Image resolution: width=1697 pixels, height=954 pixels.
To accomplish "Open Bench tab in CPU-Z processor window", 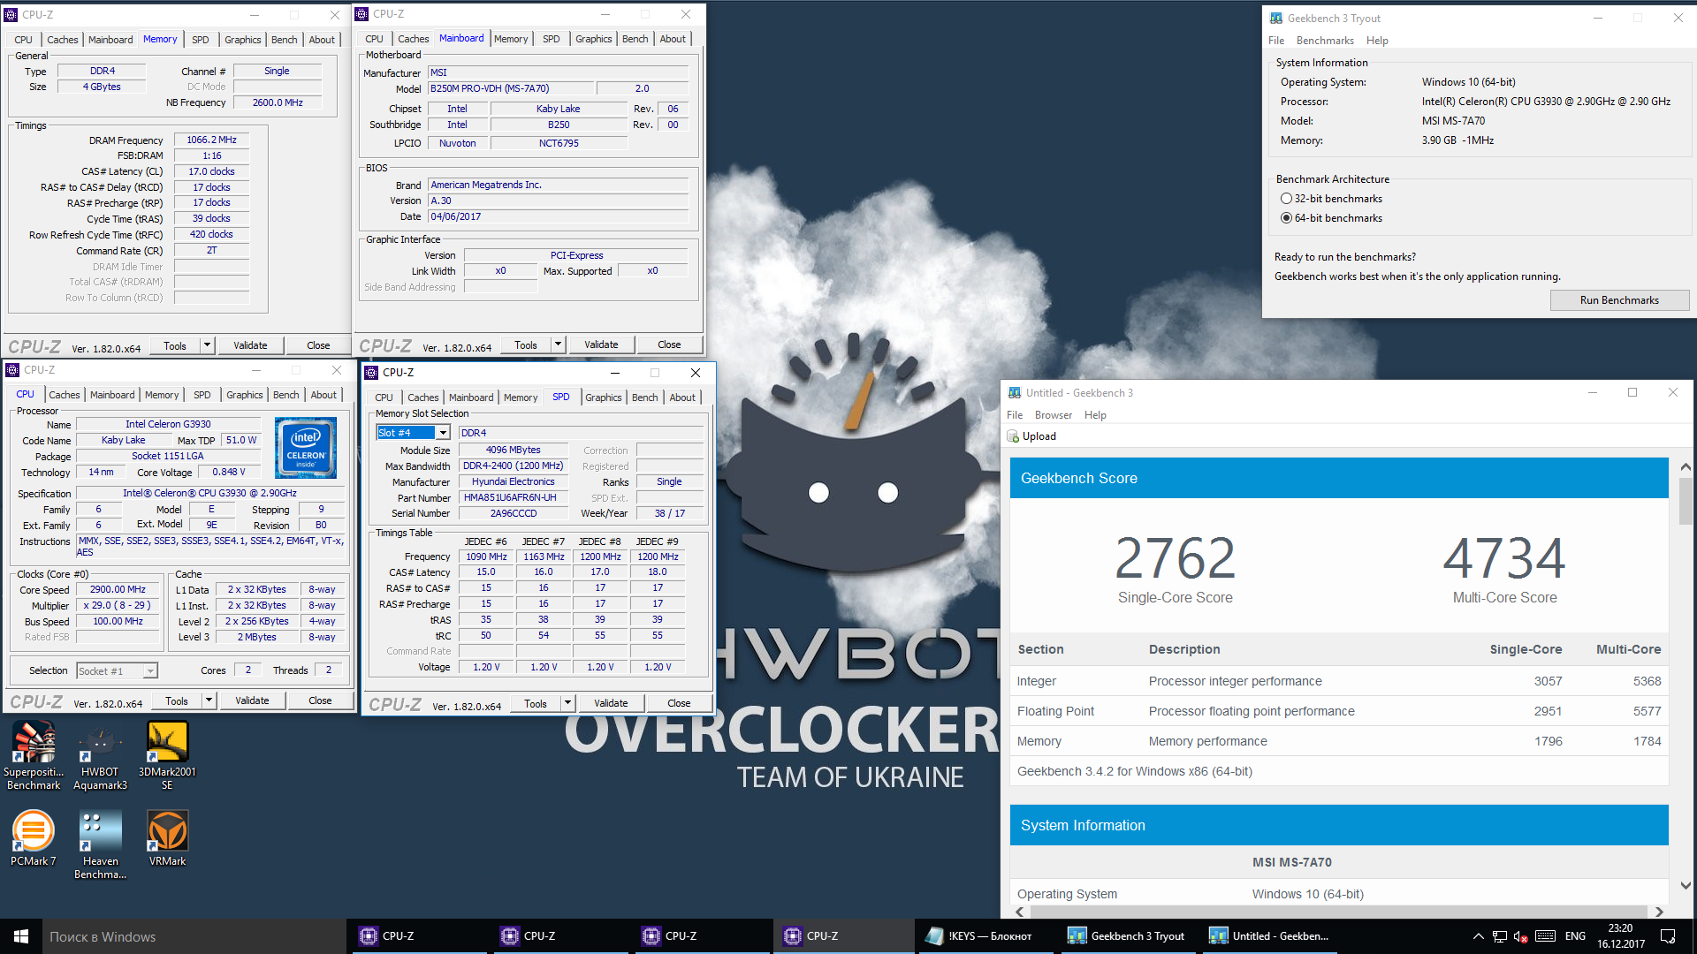I will [x=285, y=395].
